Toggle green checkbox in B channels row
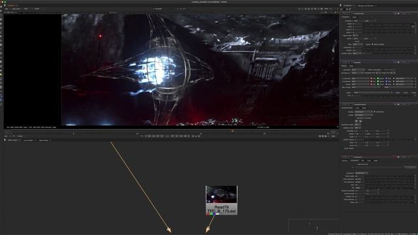Viewport: 418px width, 235px height. pos(378,82)
